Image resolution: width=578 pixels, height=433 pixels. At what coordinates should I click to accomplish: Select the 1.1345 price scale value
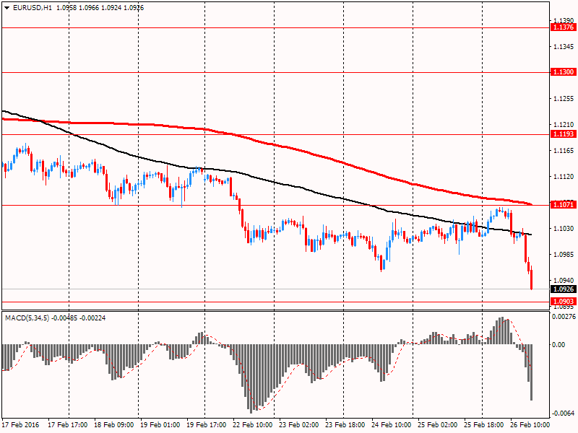[x=564, y=47]
